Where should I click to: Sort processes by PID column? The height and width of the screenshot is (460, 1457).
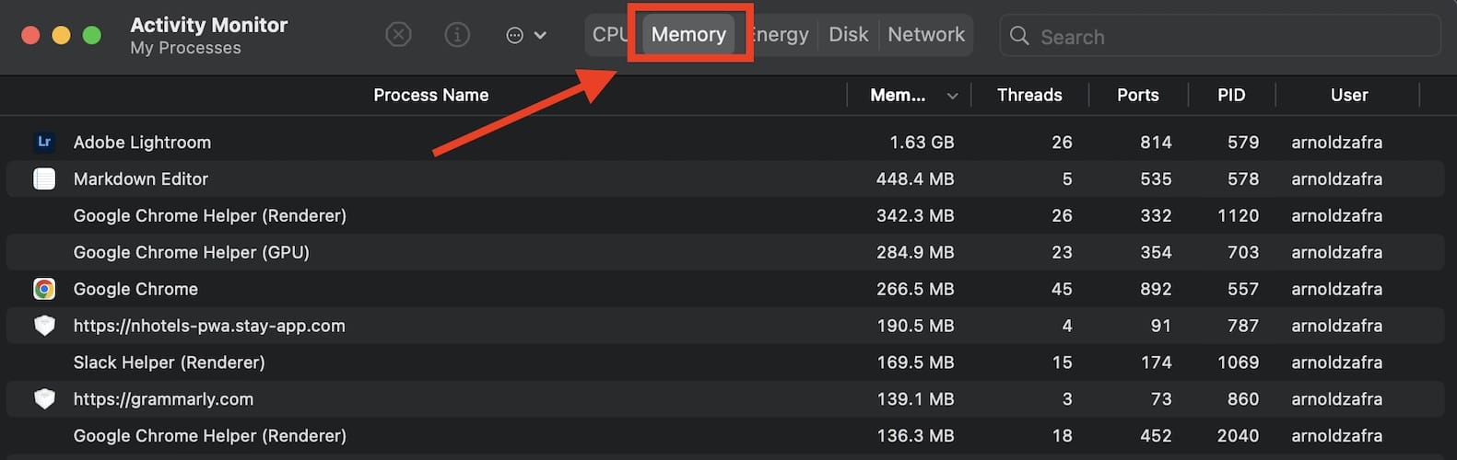[x=1231, y=95]
